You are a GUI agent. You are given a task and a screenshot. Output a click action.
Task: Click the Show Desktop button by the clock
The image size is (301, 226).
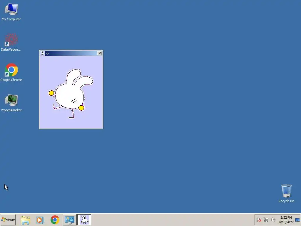(x=297, y=220)
